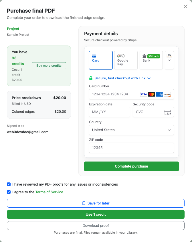Select the Google Pay logo icon
This screenshot has width=192, height=242.
tap(121, 56)
